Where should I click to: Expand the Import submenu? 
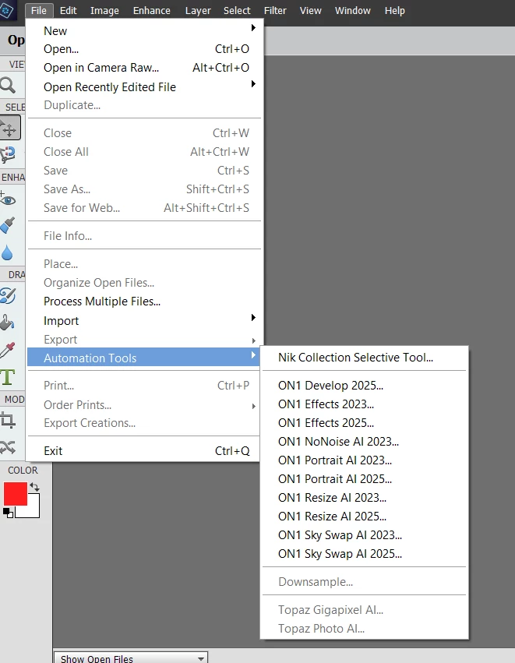145,320
